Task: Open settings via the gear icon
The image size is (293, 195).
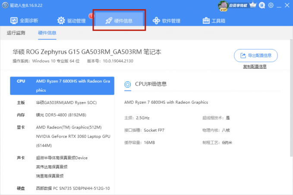Action: (271, 6)
